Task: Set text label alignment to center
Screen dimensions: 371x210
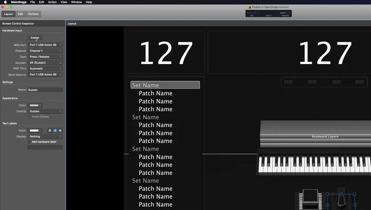Action: point(55,131)
